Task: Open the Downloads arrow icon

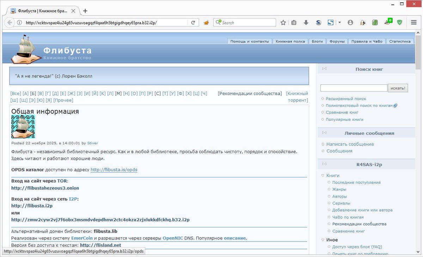Action: (305, 22)
